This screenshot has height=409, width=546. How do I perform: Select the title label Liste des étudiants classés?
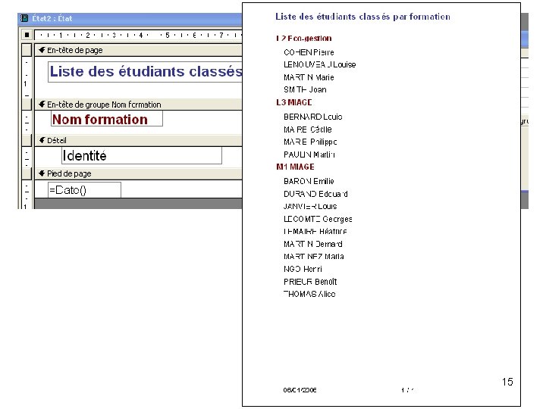click(145, 72)
